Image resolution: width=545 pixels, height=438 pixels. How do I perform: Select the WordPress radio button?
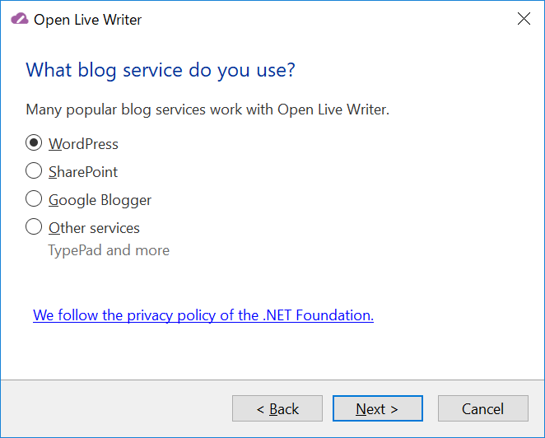(34, 142)
